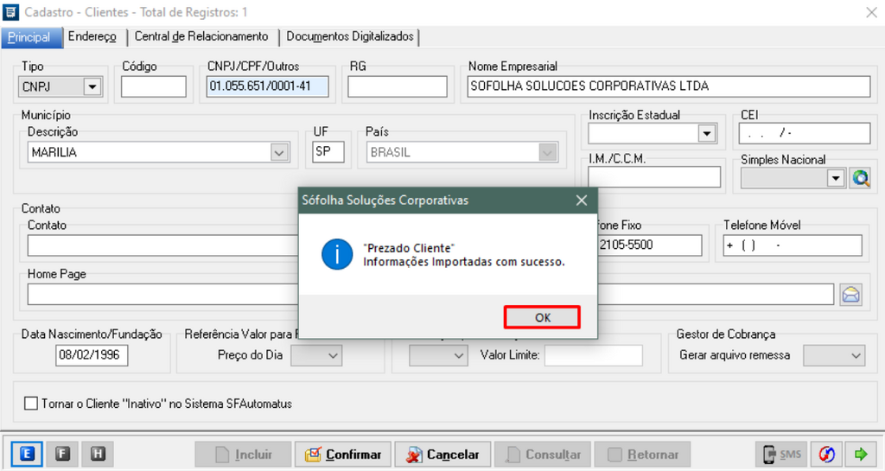Image resolution: width=885 pixels, height=471 pixels.
Task: Switch to the Endereço tab
Action: pyautogui.click(x=92, y=37)
